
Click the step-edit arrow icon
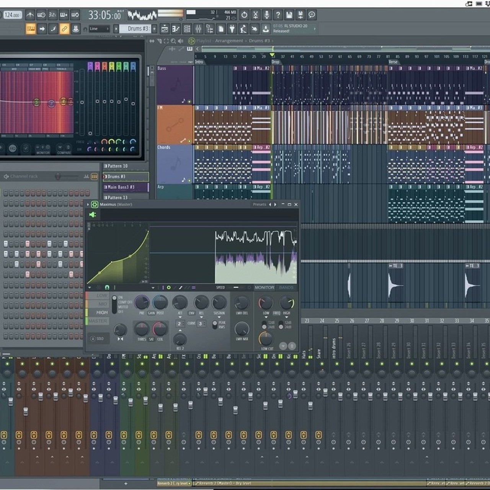pos(42,29)
